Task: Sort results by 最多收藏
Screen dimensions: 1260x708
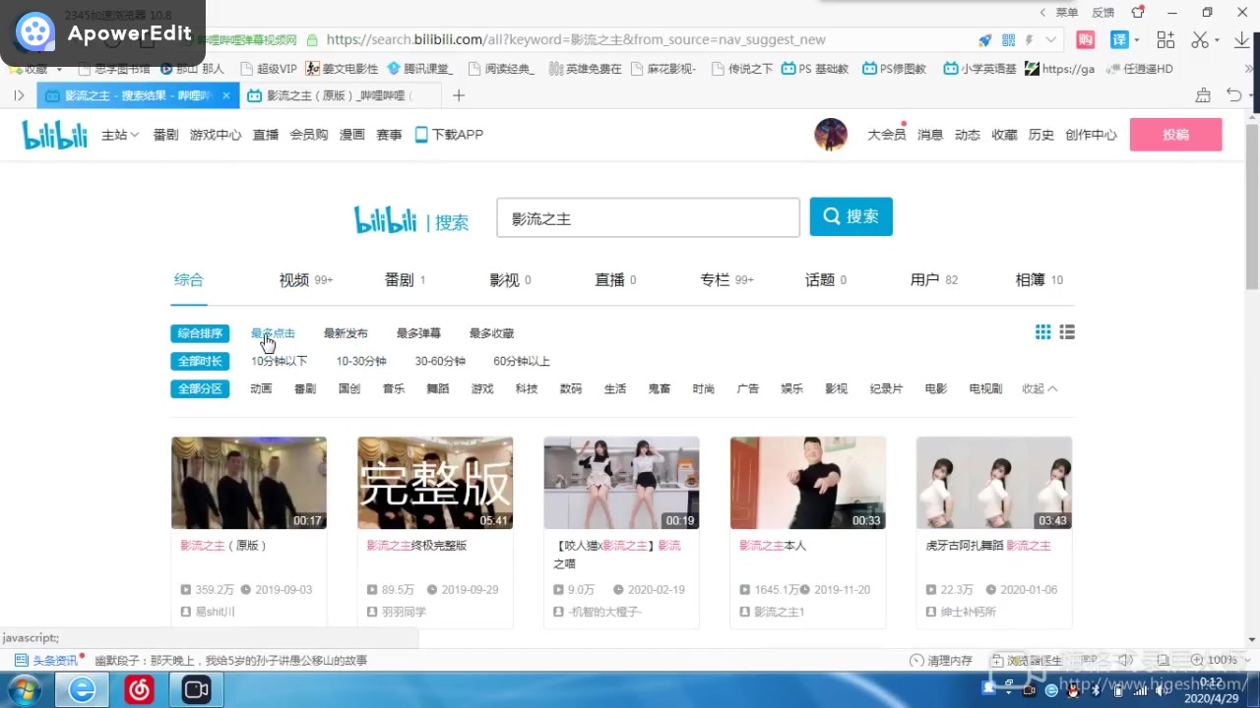Action: 491,333
